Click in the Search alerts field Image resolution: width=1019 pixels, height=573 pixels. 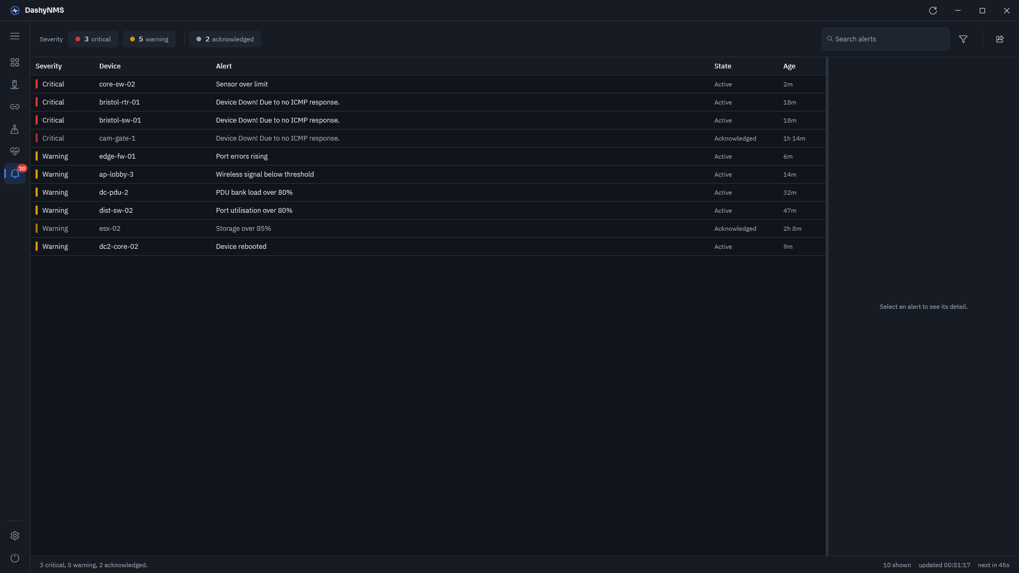[x=886, y=39]
